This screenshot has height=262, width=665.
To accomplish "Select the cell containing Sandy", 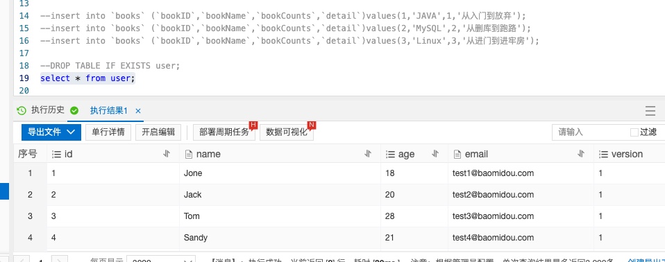I will tap(280, 238).
